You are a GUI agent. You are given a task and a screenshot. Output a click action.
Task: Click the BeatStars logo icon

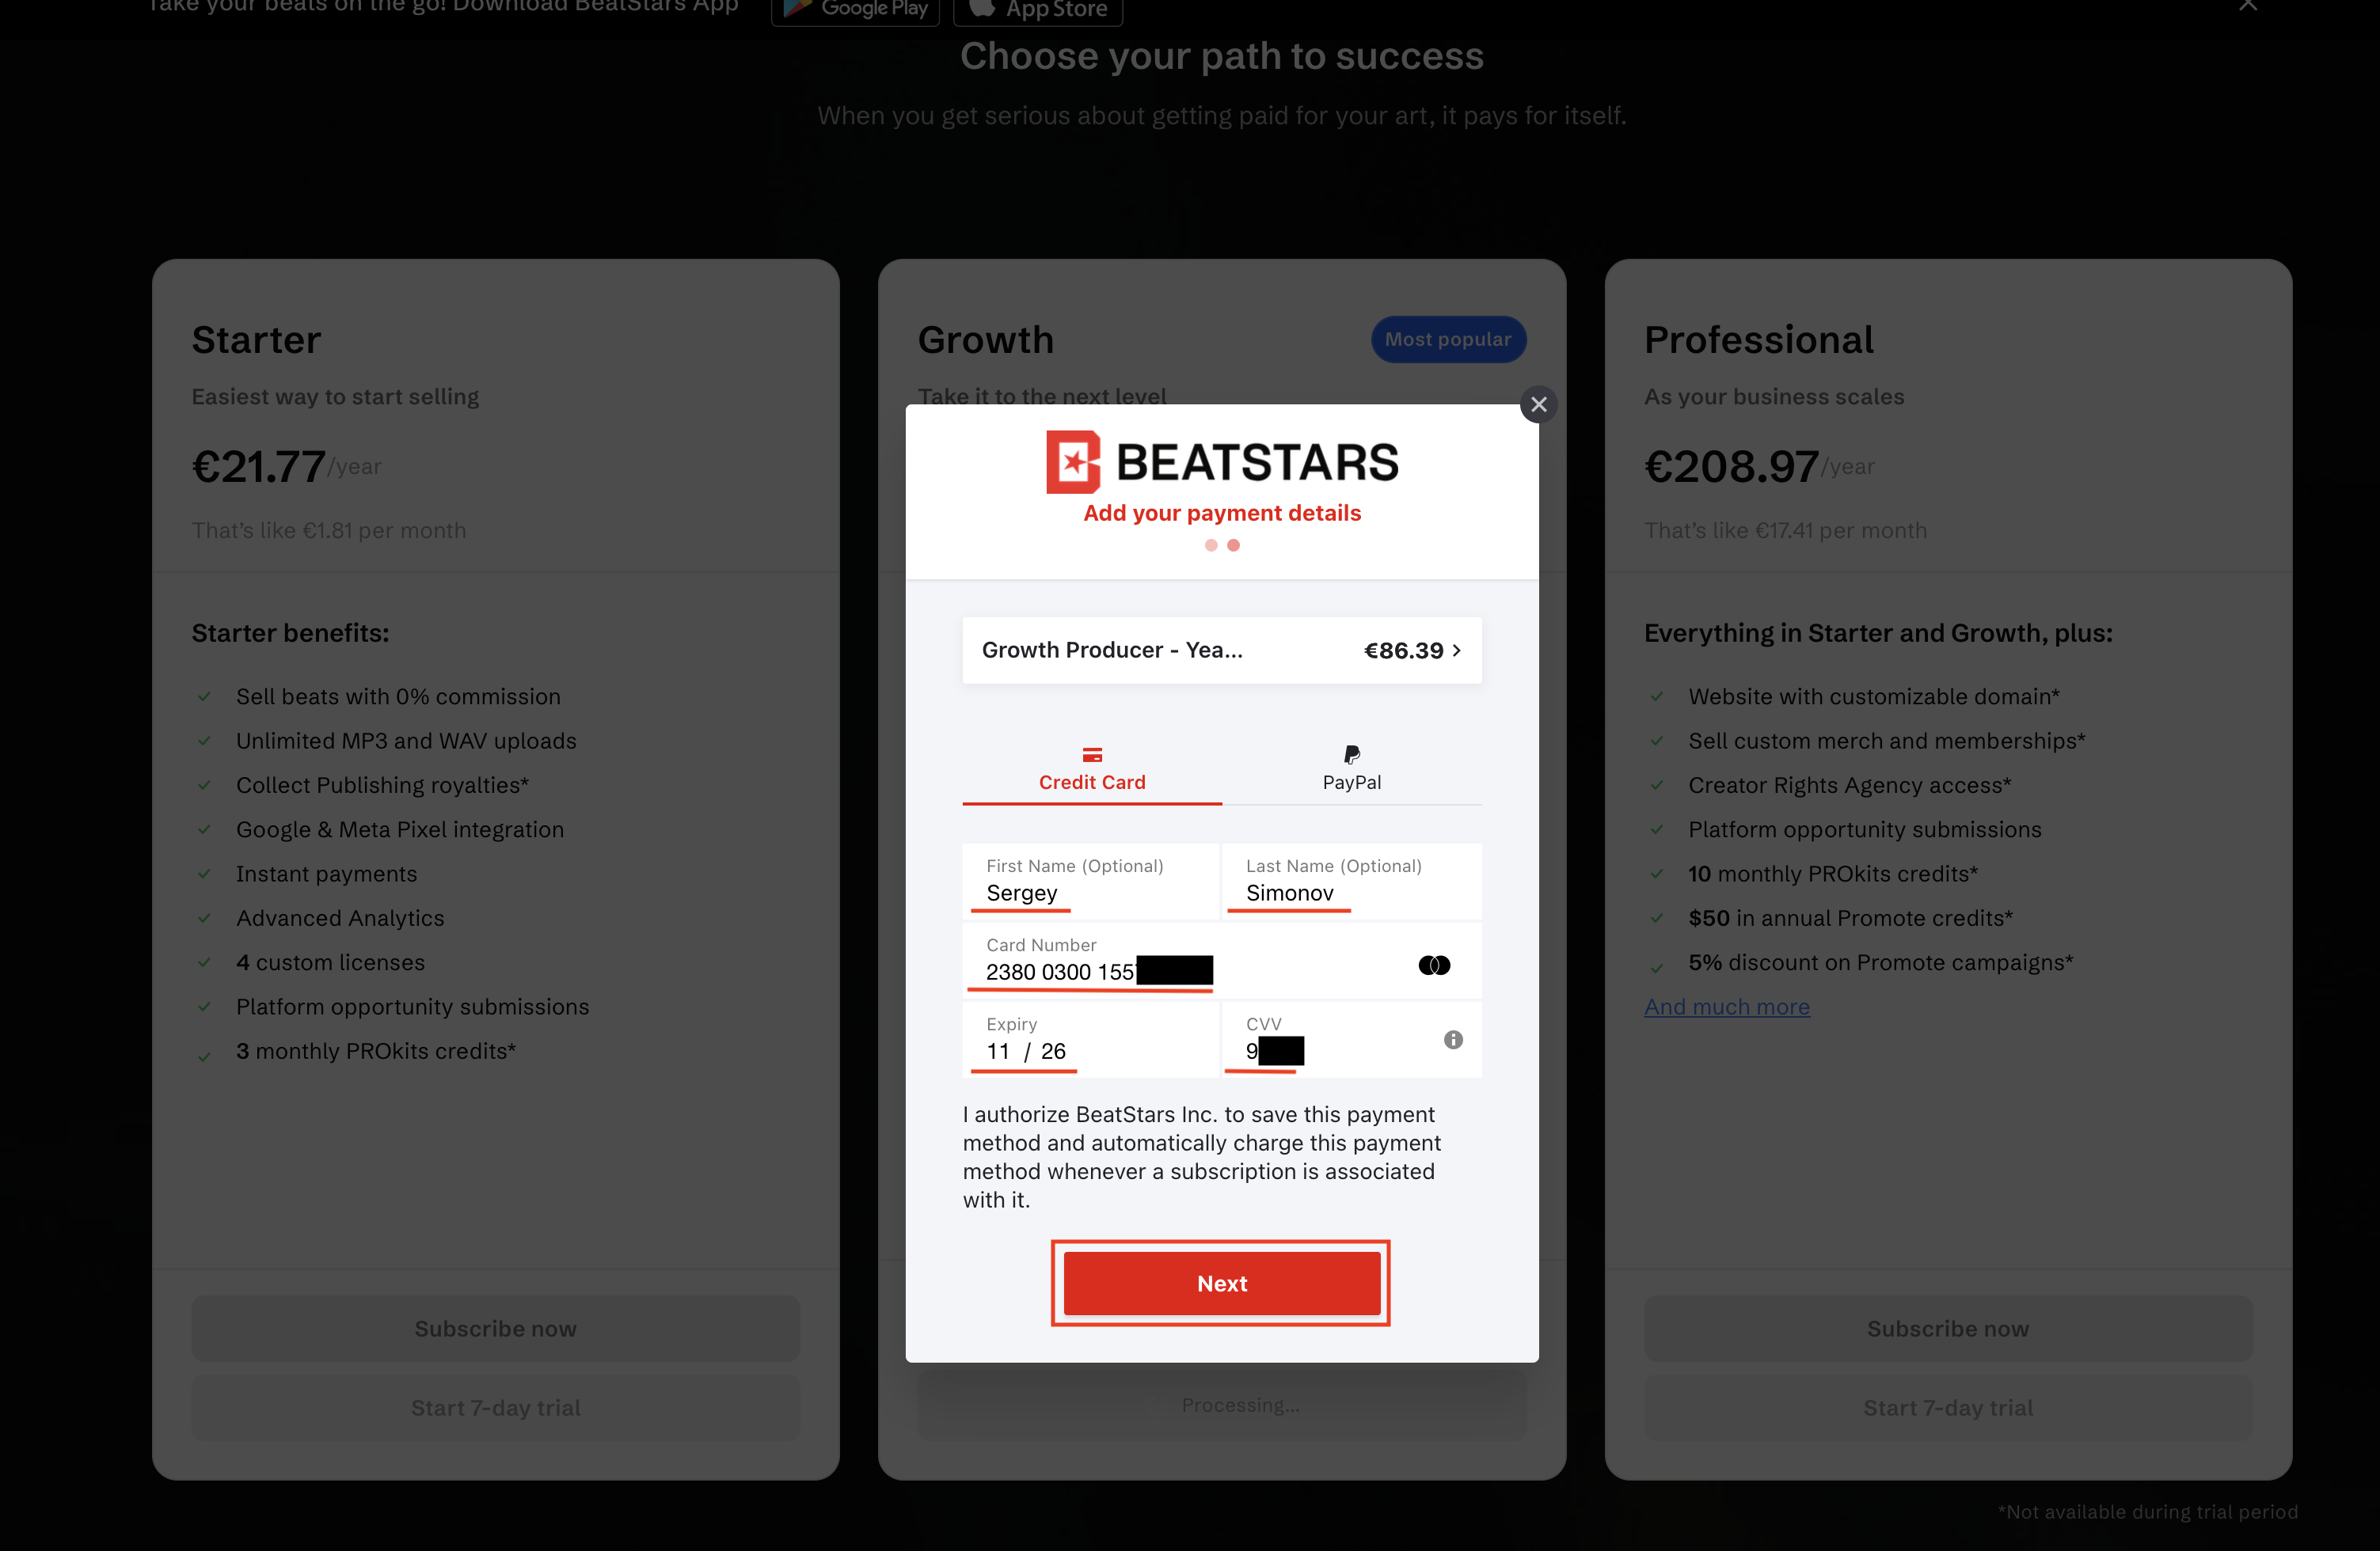tap(1073, 461)
